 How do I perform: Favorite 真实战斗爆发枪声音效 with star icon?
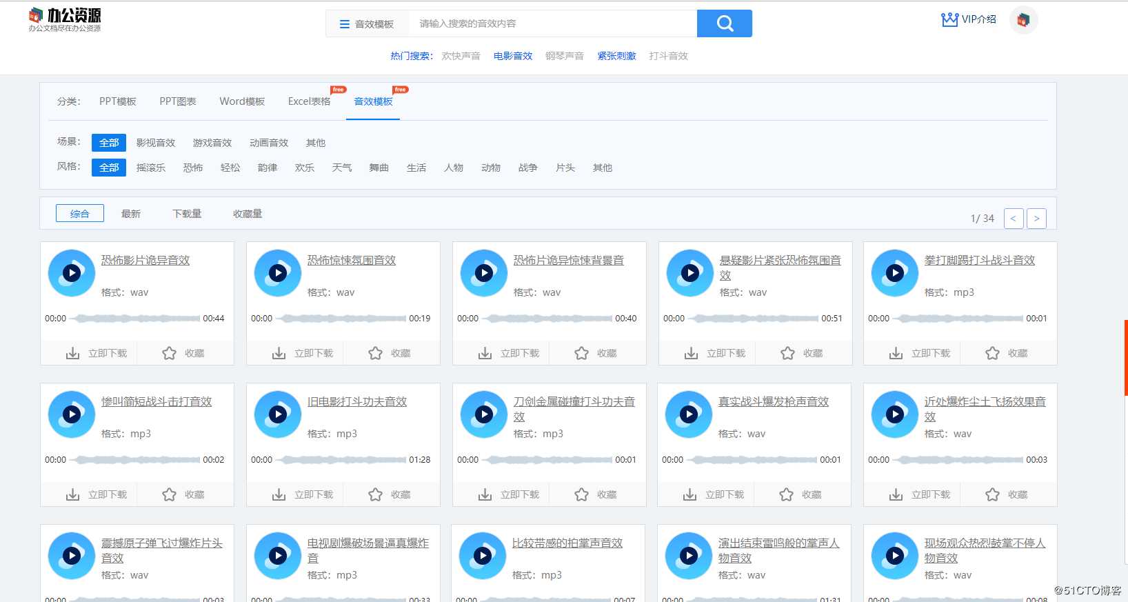786,494
